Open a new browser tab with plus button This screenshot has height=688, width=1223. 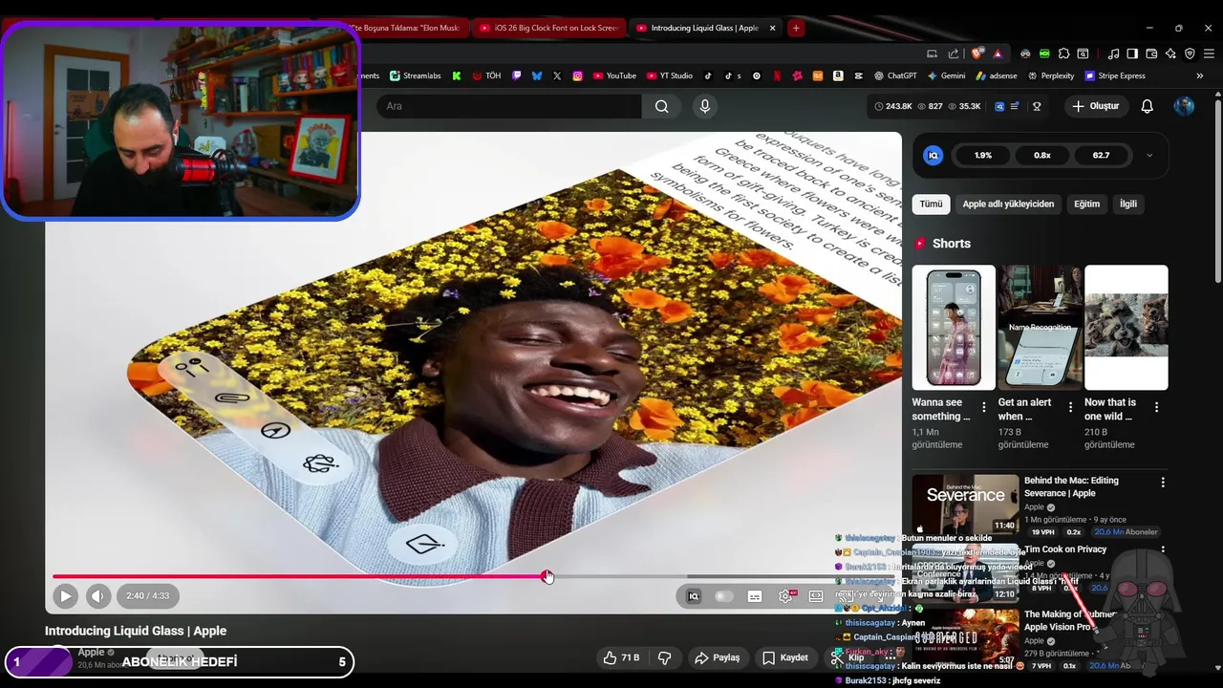796,28
